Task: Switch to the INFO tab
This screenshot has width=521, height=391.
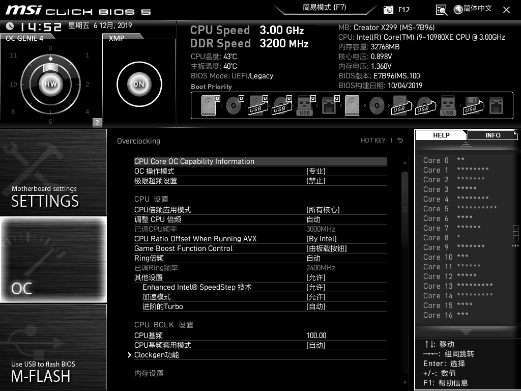Action: [492, 135]
